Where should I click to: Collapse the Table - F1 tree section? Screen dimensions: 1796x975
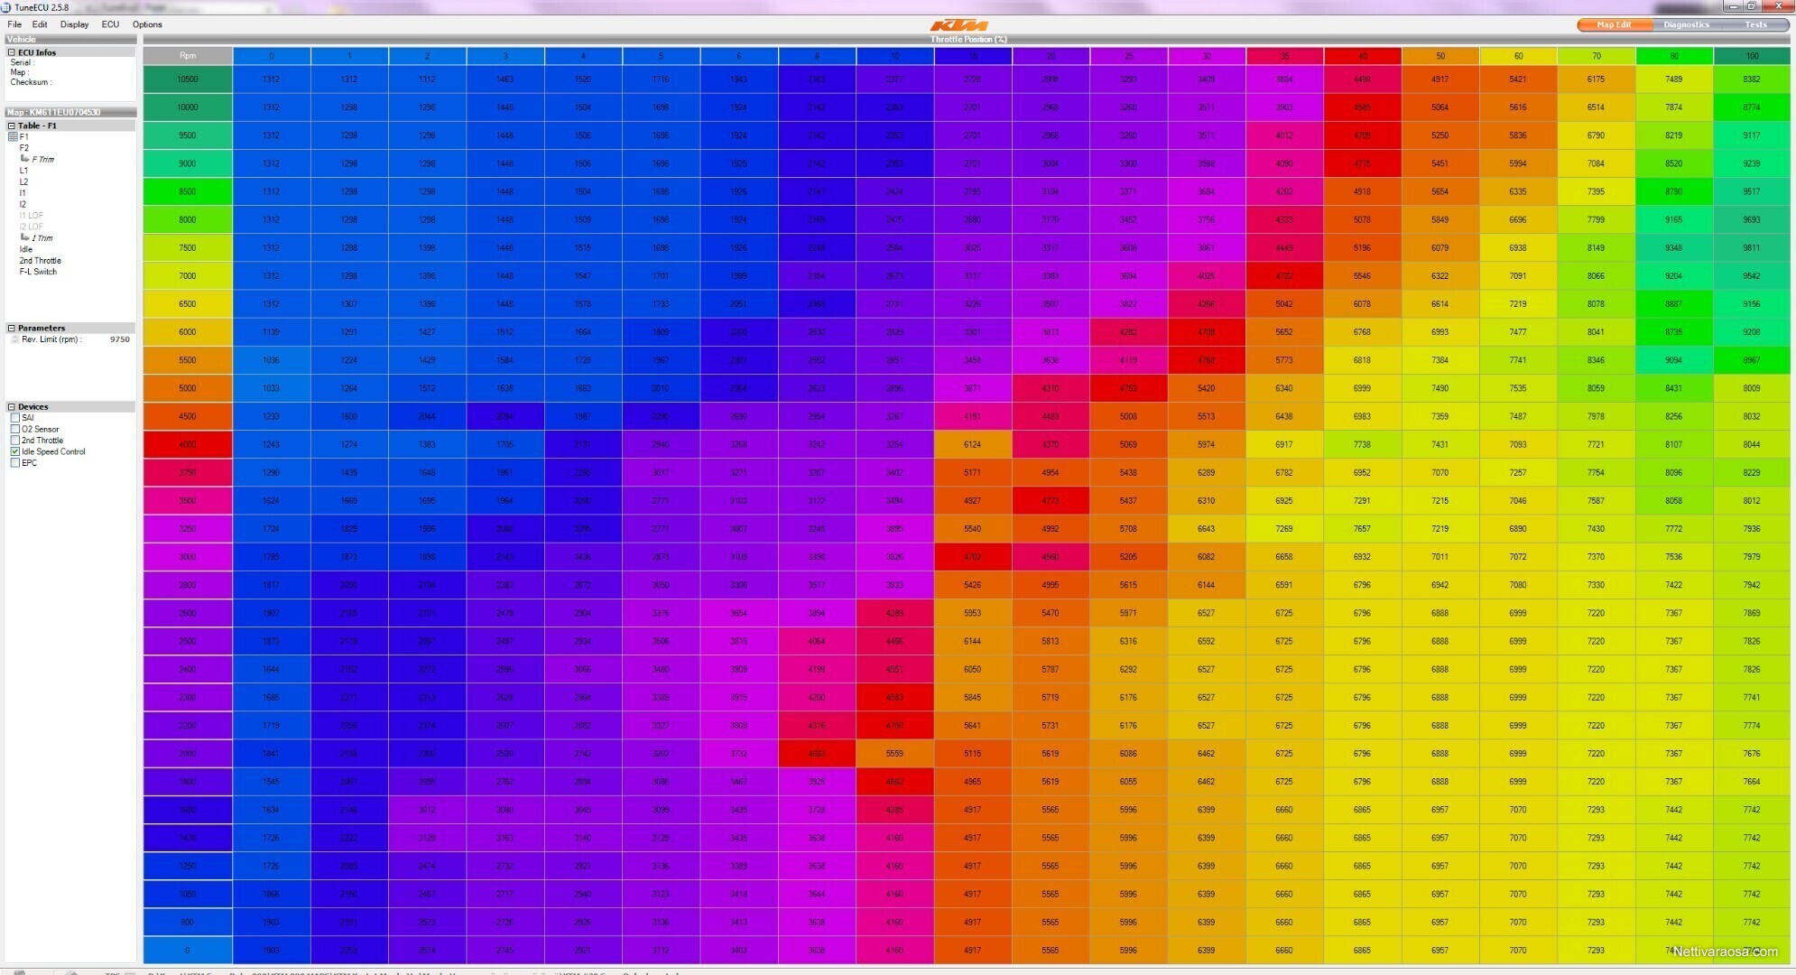tap(11, 125)
